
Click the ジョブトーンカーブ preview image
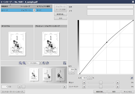[x=51, y=44]
